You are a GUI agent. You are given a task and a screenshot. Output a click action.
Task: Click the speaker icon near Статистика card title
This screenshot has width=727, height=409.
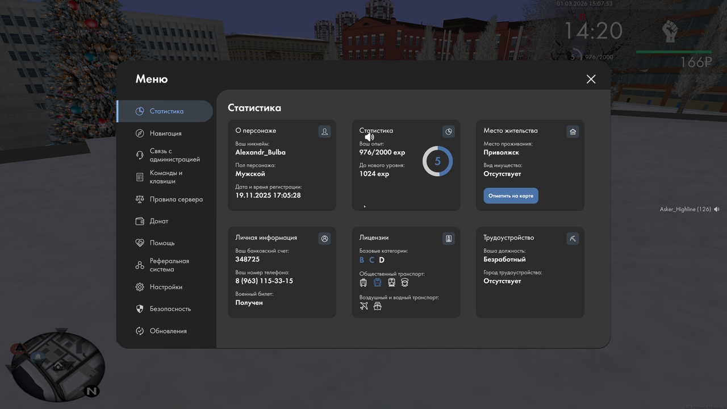tap(370, 137)
